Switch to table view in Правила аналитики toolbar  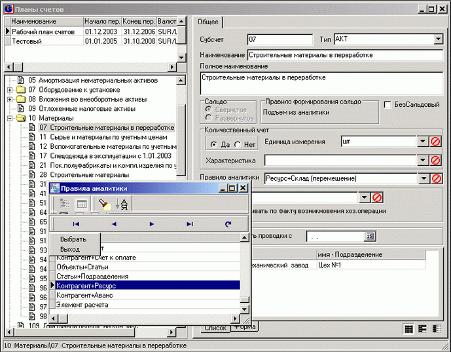coord(82,205)
